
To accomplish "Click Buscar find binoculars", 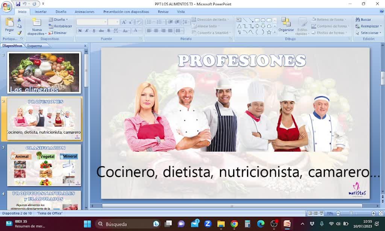I will (x=363, y=20).
